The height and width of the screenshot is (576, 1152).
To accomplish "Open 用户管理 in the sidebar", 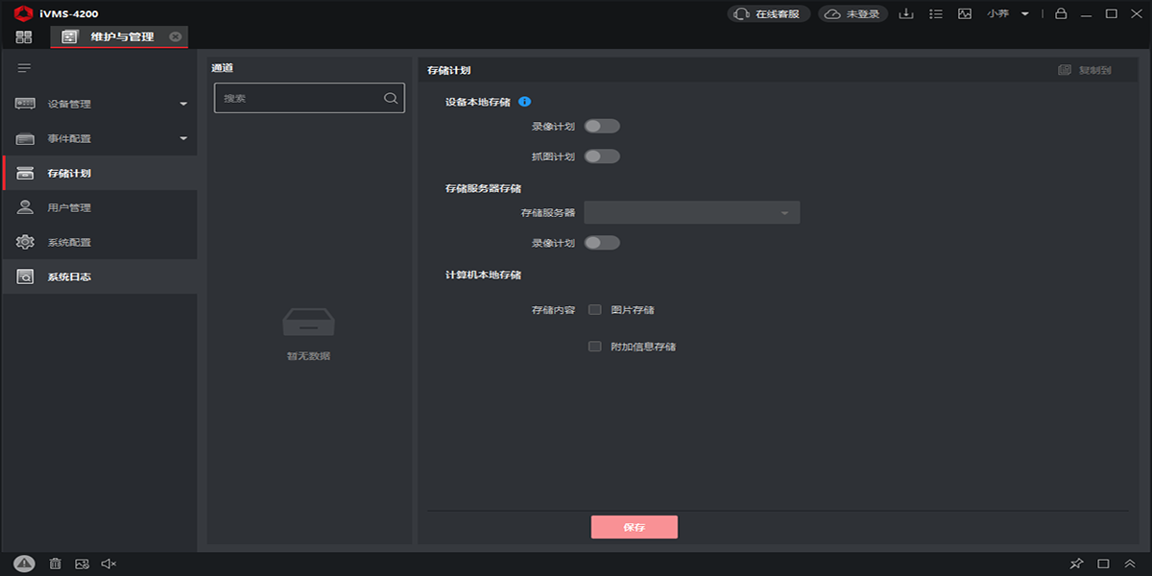I will click(100, 207).
